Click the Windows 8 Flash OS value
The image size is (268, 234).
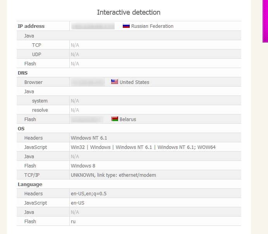(83, 166)
